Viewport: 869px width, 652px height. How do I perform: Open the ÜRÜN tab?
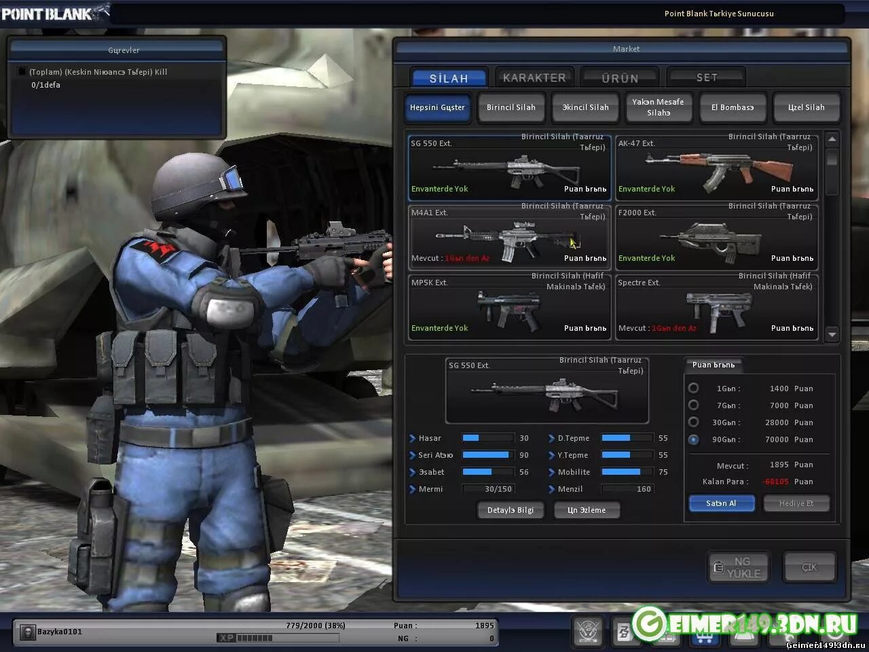pyautogui.click(x=620, y=77)
